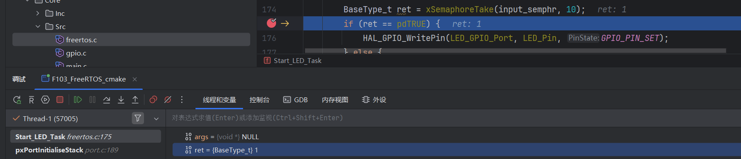The width and height of the screenshot is (741, 159).
Task: Select the args = NULL variable row
Action: click(457, 137)
